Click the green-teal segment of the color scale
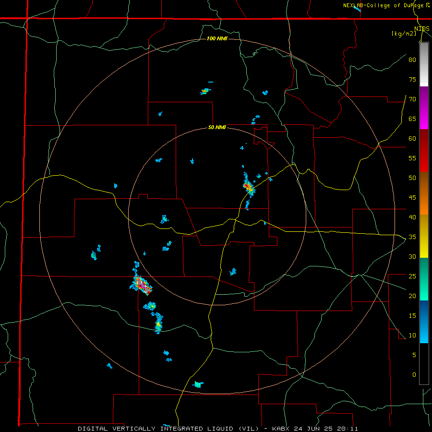The width and height of the screenshot is (432, 432). point(424,279)
